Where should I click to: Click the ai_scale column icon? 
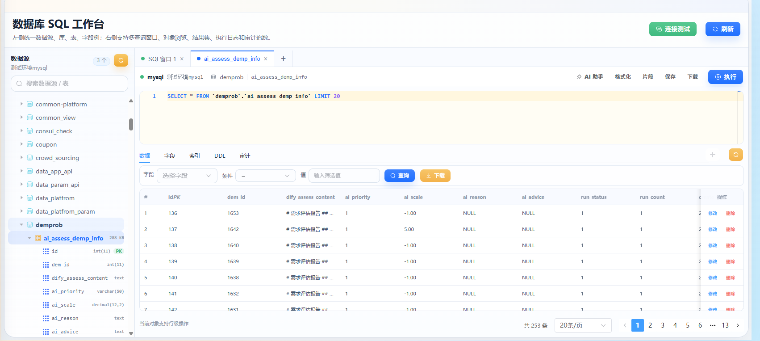[x=46, y=305]
